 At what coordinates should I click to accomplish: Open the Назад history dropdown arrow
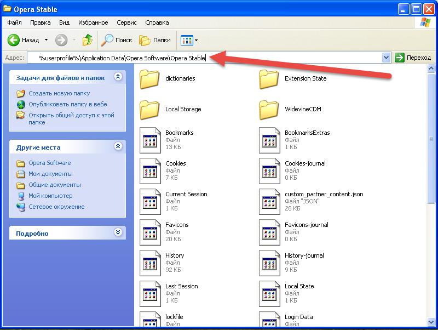click(x=46, y=40)
